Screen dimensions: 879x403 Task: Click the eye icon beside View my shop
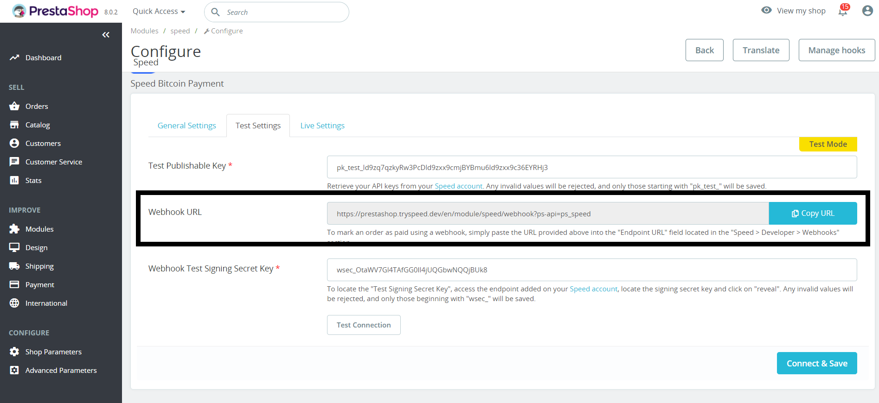click(766, 10)
